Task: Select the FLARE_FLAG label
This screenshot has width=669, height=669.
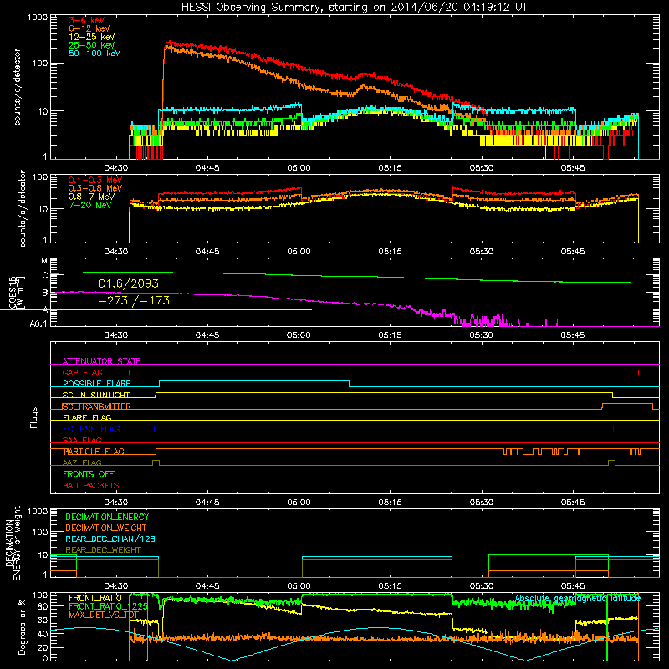Action: (87, 417)
